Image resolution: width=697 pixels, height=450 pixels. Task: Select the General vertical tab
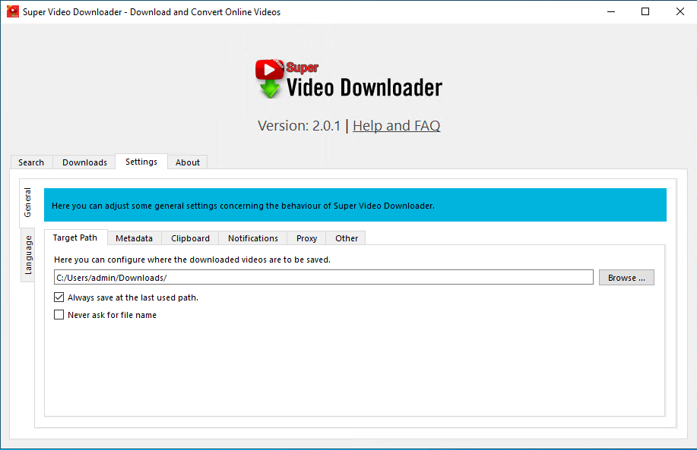[x=27, y=203]
